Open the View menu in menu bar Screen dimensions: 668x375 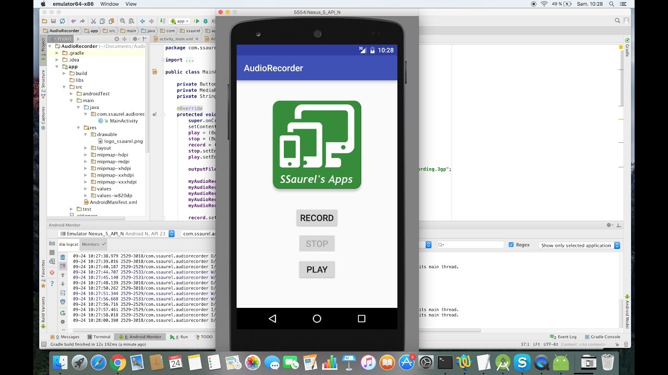coord(131,4)
